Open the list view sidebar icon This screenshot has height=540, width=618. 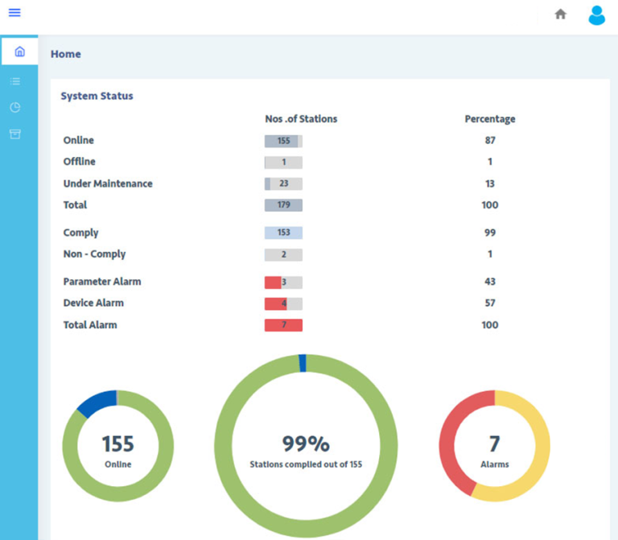[x=15, y=81]
